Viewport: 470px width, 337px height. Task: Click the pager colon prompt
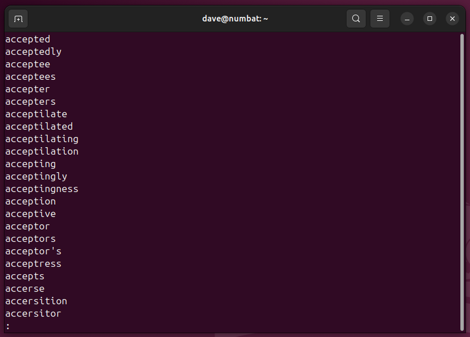[x=7, y=326]
